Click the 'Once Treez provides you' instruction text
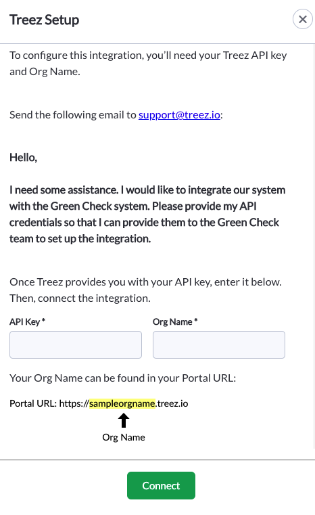The image size is (315, 515). coord(146,290)
